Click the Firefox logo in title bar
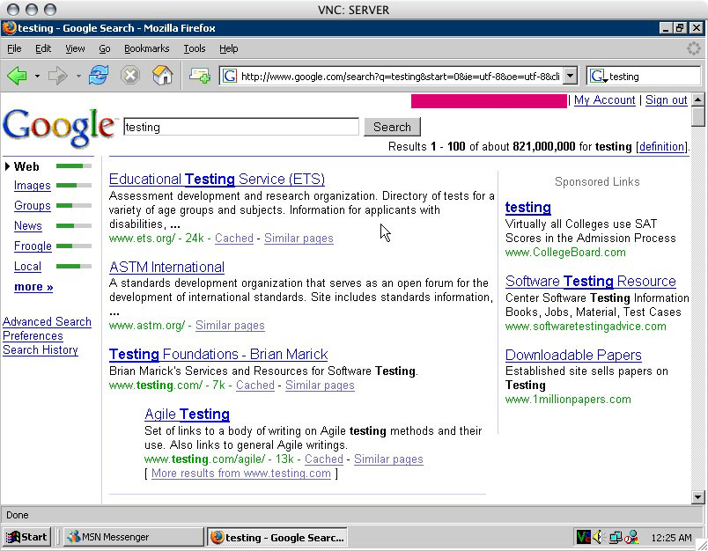 pos(9,28)
